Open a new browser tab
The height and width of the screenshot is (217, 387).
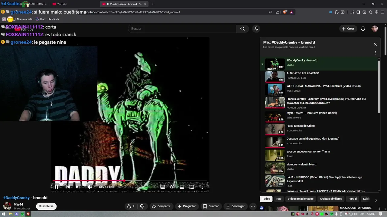click(153, 4)
